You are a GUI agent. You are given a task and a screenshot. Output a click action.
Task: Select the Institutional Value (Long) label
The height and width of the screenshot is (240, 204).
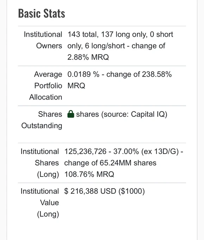[40, 203]
